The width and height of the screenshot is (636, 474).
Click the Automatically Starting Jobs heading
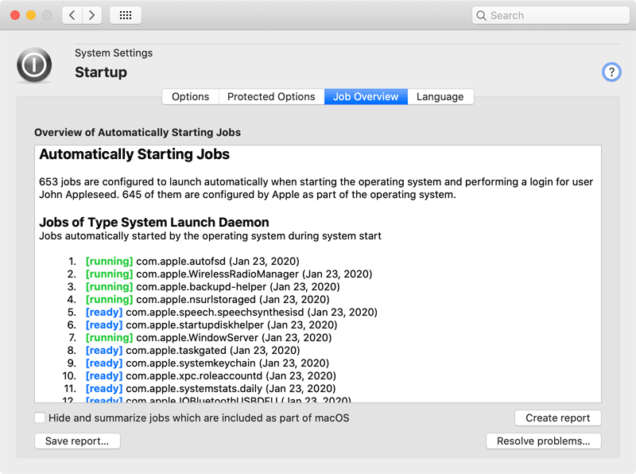(134, 154)
